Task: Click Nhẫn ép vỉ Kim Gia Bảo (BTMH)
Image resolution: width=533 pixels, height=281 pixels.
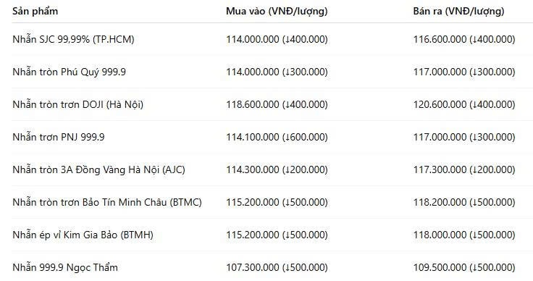Action: tap(83, 235)
